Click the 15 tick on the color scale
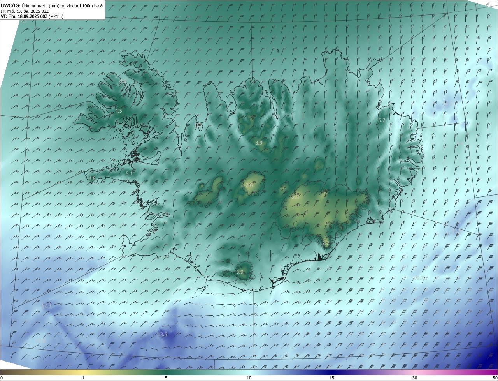Screen dimensions: 498x381 [x=332, y=378]
